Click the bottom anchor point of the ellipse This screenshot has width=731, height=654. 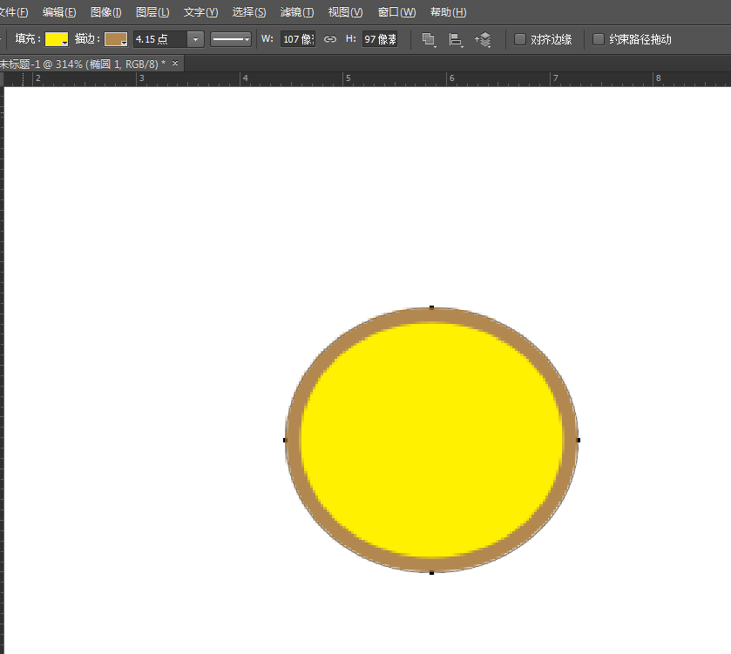431,572
